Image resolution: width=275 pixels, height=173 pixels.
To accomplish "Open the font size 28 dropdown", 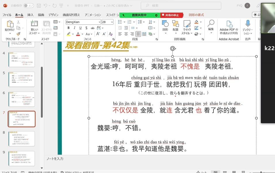I will pos(112,22).
